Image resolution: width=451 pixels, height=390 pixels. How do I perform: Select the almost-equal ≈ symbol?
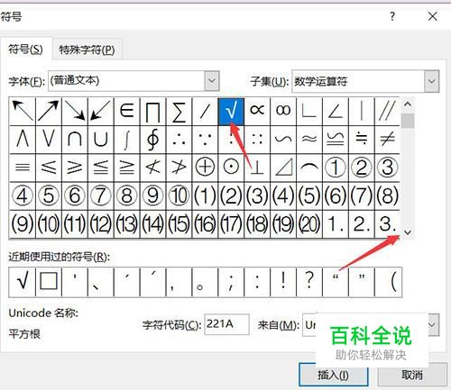coord(309,140)
